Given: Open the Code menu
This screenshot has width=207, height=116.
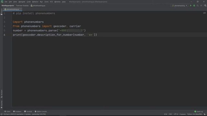Looking at the screenshot, I should tap(29, 2).
